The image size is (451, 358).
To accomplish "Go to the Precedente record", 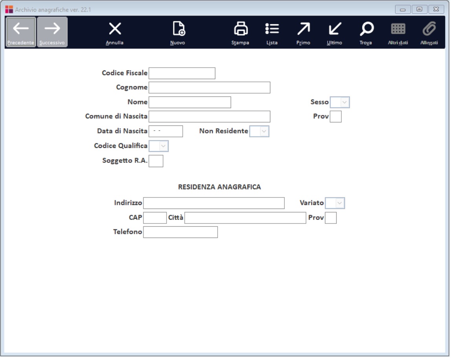I will click(x=21, y=32).
